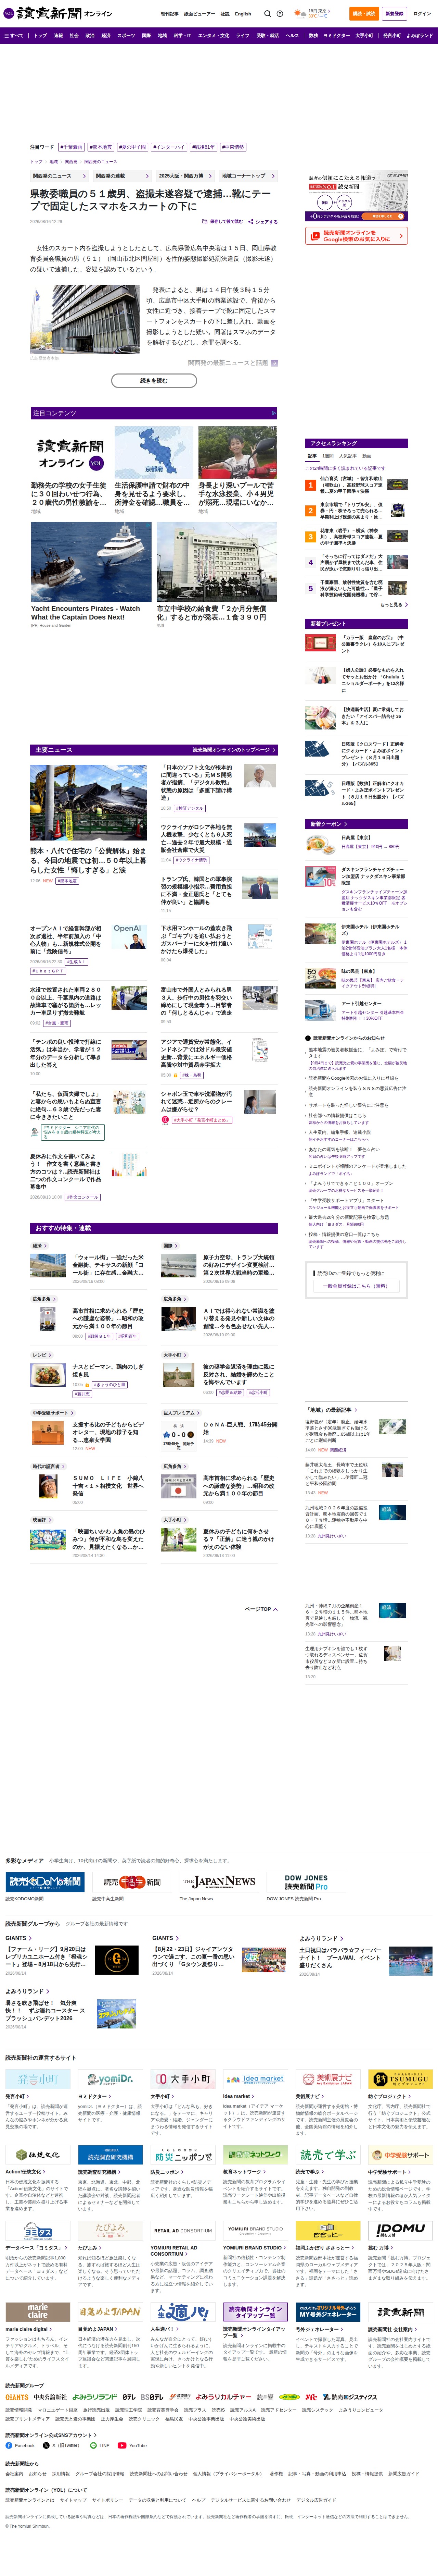Viewport: 438px width, 2576px height.
Task: Open the help question-mark icon in the header
Action: [x=279, y=14]
